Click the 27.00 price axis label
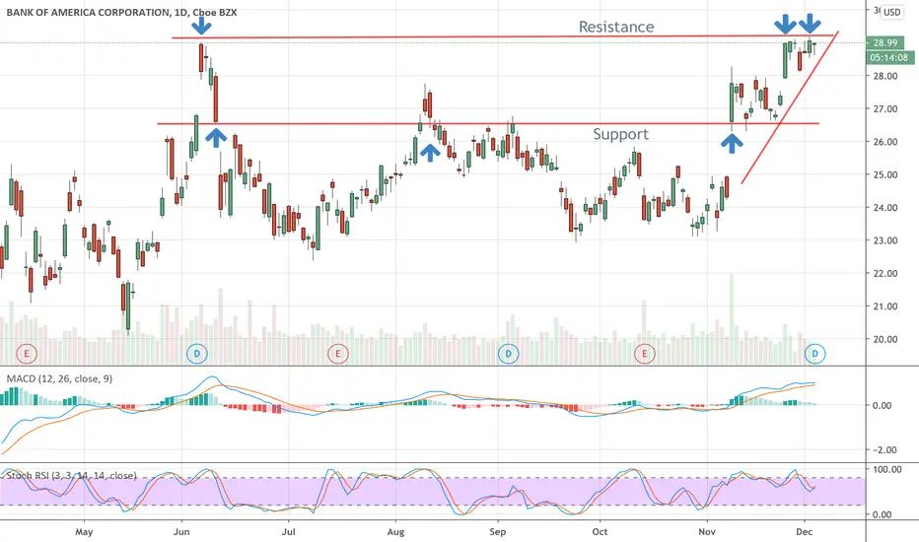The width and height of the screenshot is (919, 542). click(x=885, y=109)
